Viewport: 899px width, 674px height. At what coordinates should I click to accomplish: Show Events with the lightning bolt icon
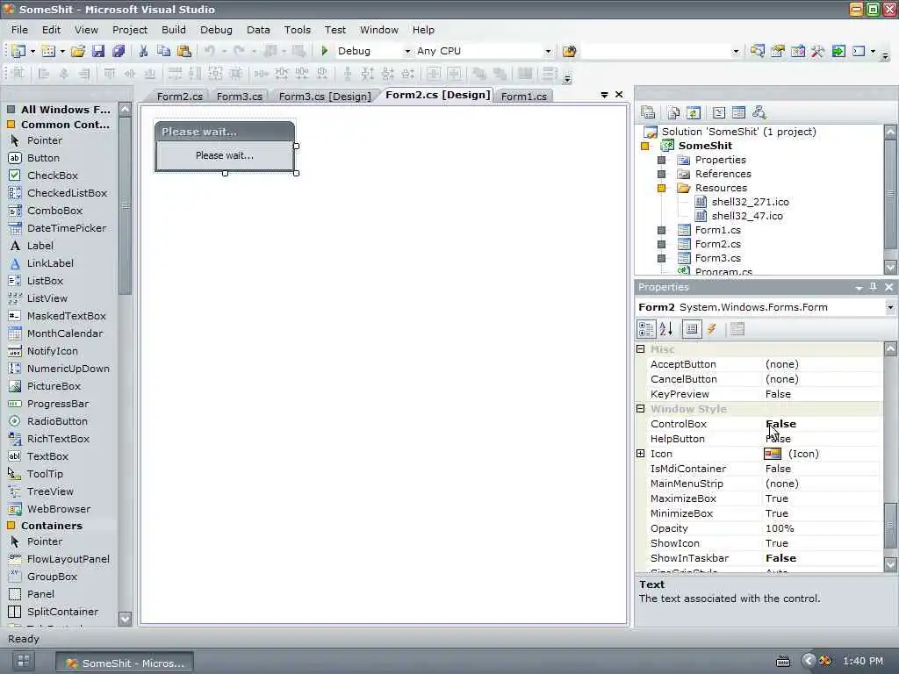[x=711, y=329]
